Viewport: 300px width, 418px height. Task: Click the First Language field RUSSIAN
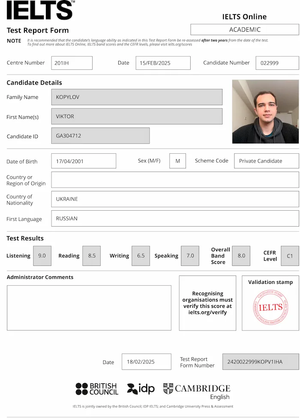pyautogui.click(x=175, y=218)
